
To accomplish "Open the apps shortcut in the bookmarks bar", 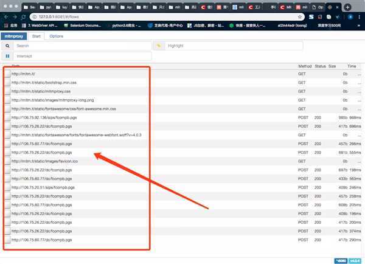I will point(11,26).
